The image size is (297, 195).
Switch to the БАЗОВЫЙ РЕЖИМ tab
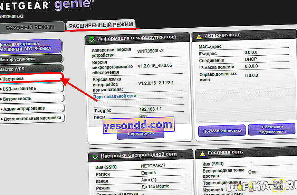[32, 27]
